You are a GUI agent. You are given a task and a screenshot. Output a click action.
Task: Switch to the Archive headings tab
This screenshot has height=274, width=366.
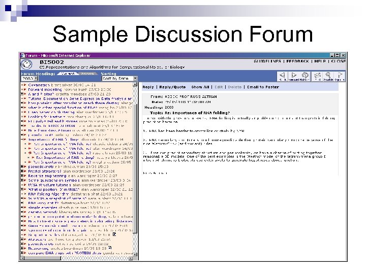coord(88,74)
